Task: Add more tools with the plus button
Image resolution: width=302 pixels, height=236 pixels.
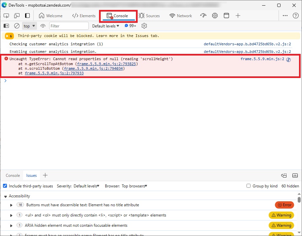Action: coord(238,16)
